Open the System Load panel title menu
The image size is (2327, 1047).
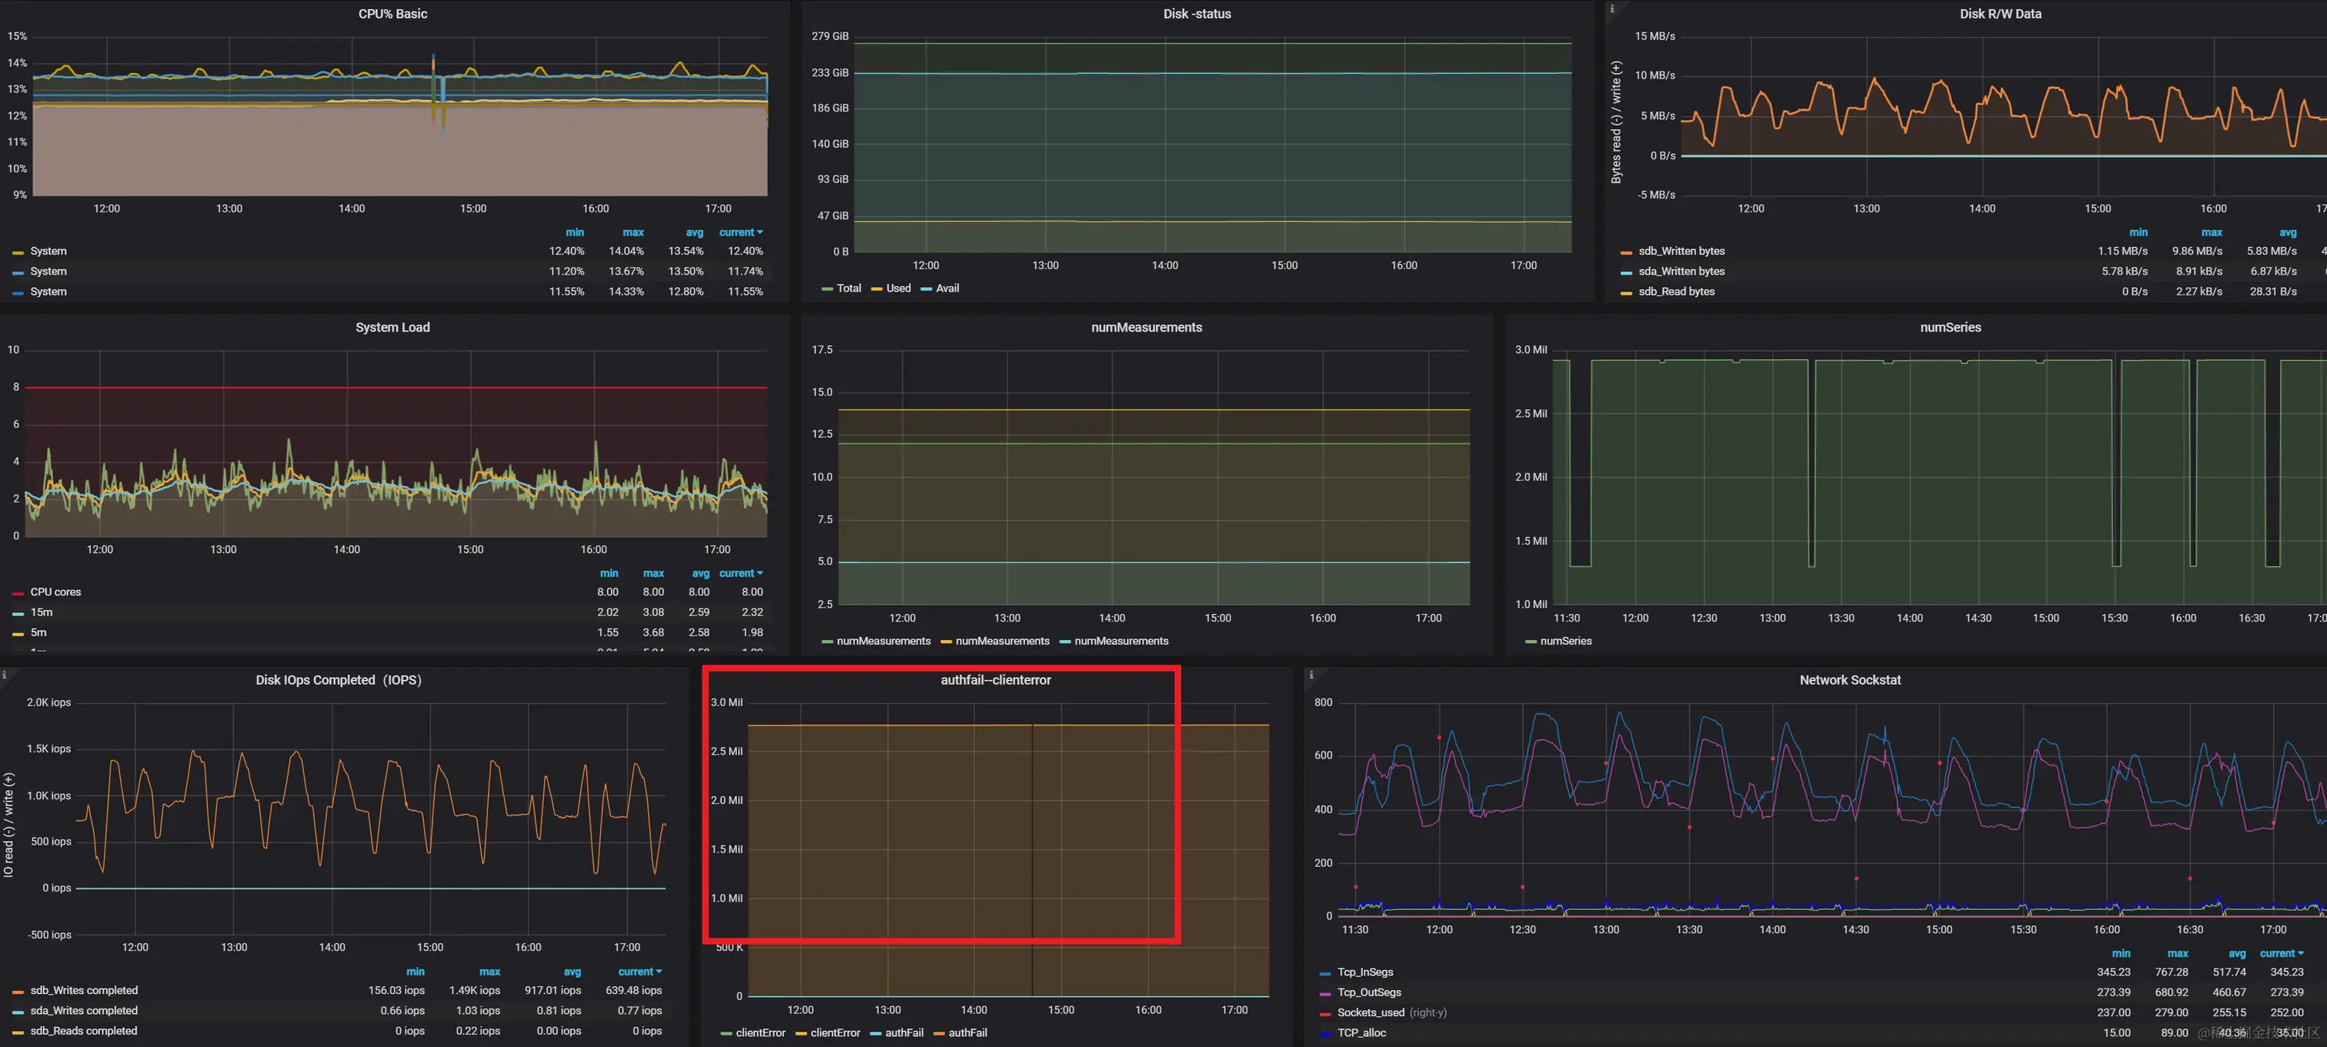[x=392, y=327]
